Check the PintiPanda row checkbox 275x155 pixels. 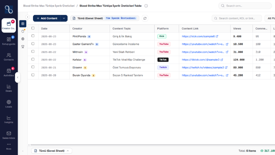(33, 36)
